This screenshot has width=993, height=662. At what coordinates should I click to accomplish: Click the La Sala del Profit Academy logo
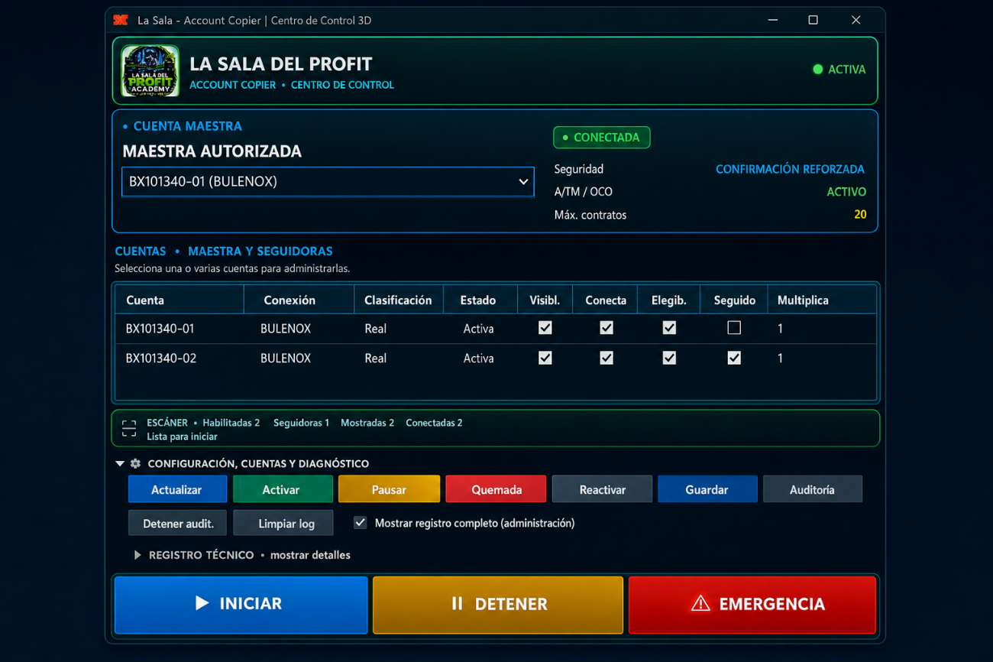(x=150, y=70)
